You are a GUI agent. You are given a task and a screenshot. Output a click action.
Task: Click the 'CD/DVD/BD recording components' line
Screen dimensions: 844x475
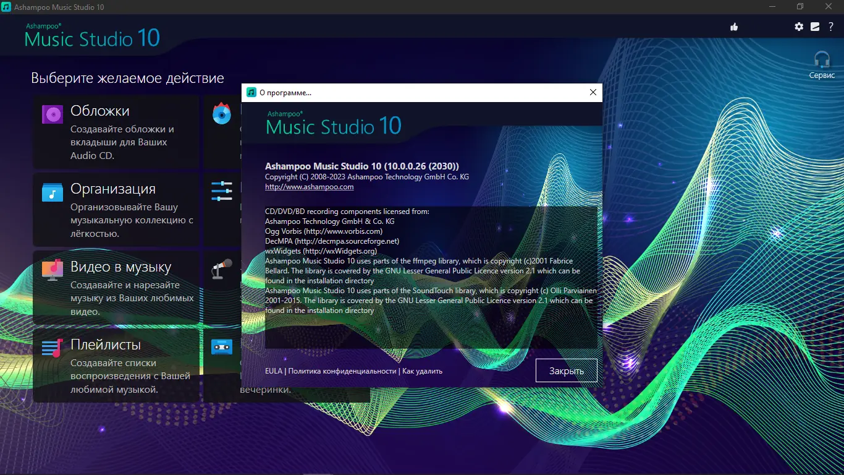point(347,212)
